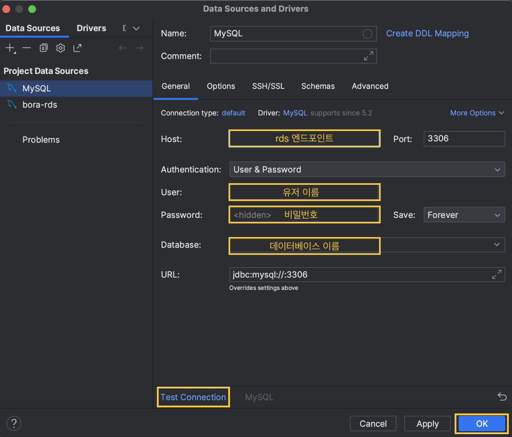Viewport: 512px width, 437px height.
Task: Click the color circle in Name field
Action: coord(367,34)
